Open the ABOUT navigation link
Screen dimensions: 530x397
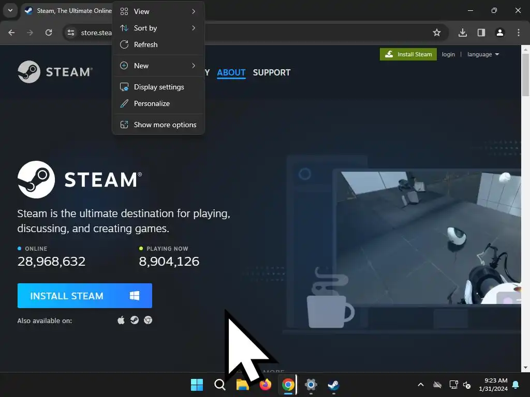coord(231,72)
